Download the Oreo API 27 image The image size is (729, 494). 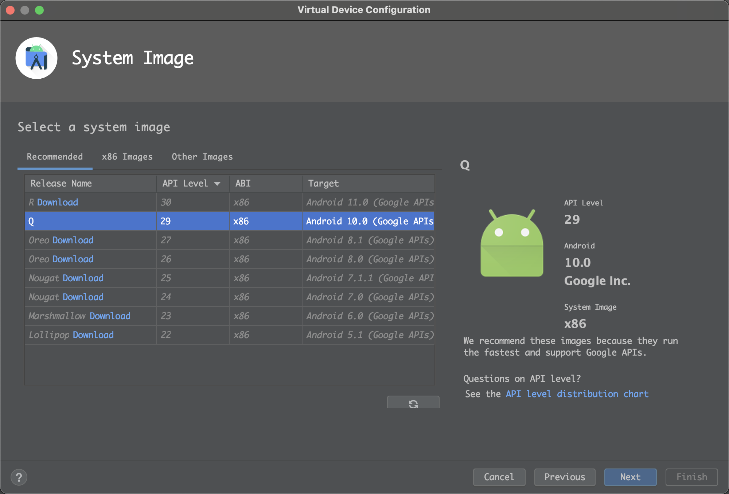click(73, 240)
